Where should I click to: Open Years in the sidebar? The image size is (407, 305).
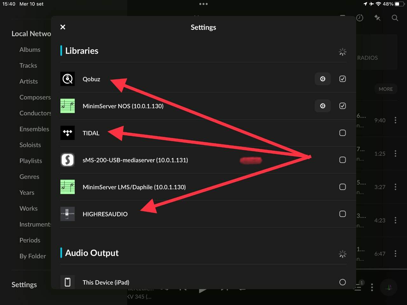pos(27,193)
